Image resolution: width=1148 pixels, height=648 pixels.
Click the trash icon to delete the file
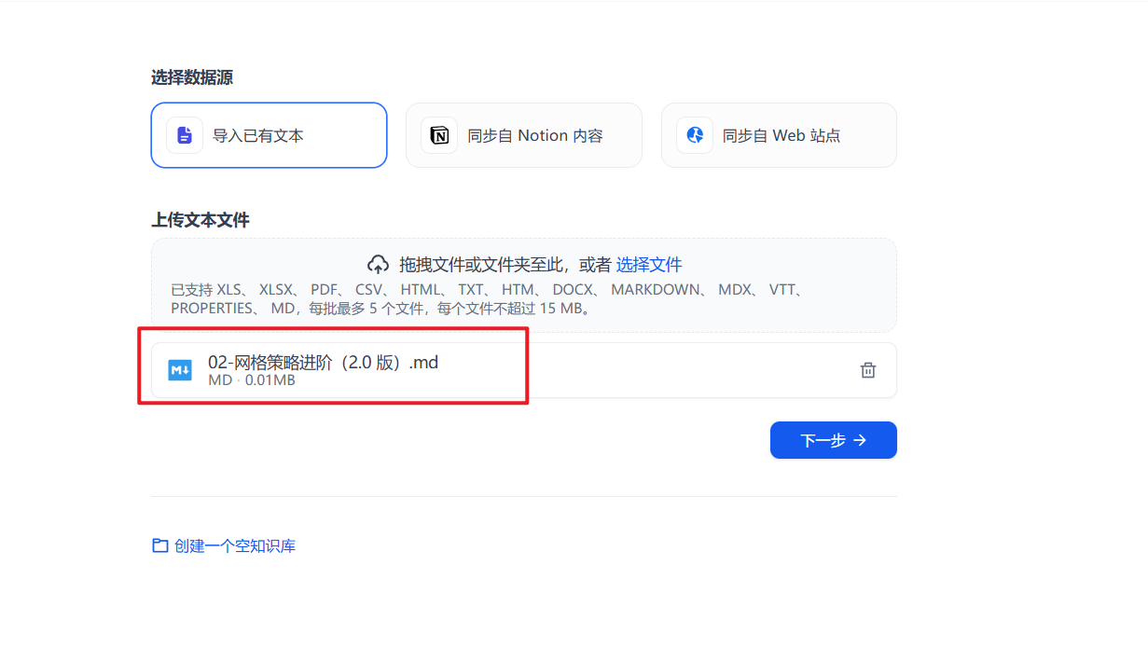coord(867,369)
